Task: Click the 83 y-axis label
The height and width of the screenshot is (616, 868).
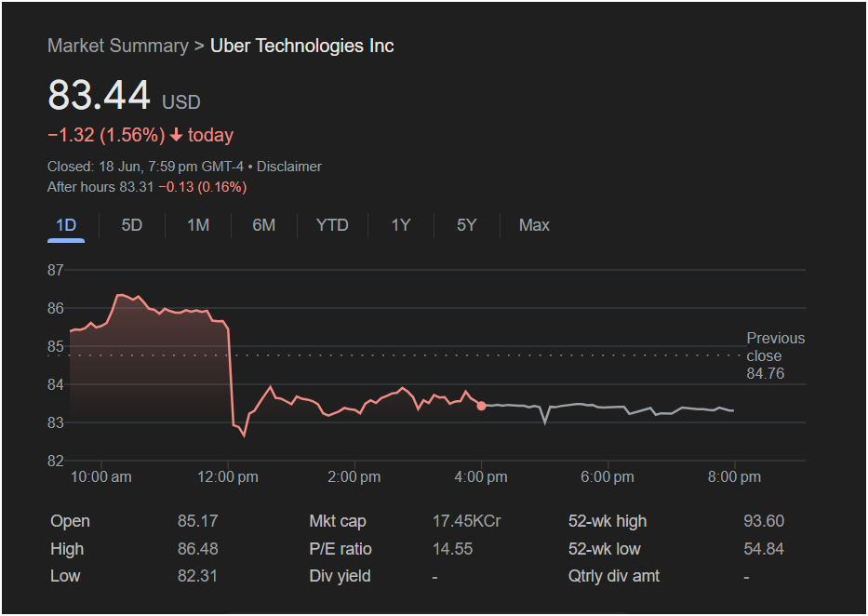Action: click(x=56, y=422)
